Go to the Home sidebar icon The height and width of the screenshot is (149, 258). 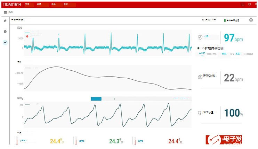(5, 21)
